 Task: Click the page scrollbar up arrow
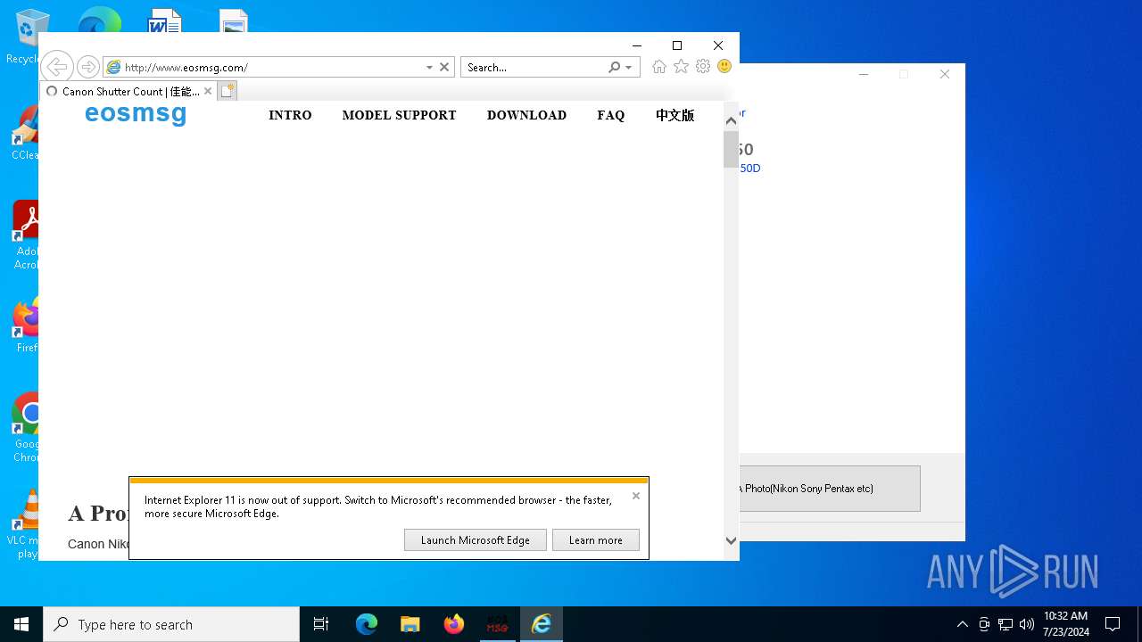[731, 120]
